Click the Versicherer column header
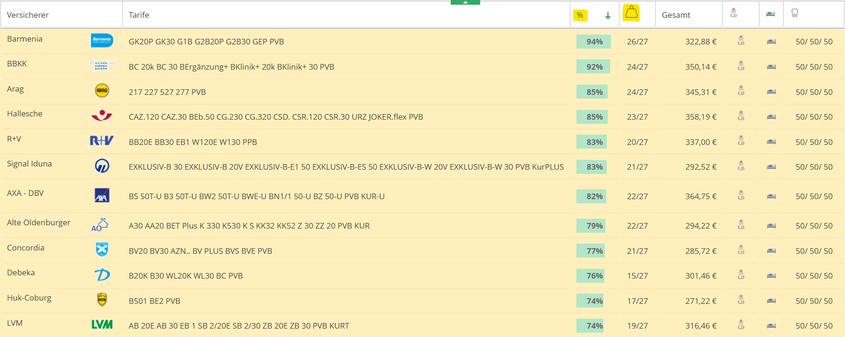845x337 pixels. pos(28,15)
